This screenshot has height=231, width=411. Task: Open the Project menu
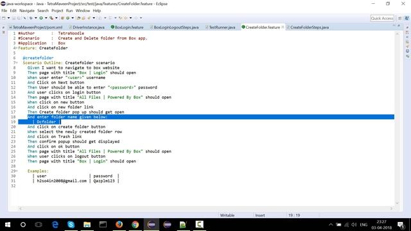57,11
